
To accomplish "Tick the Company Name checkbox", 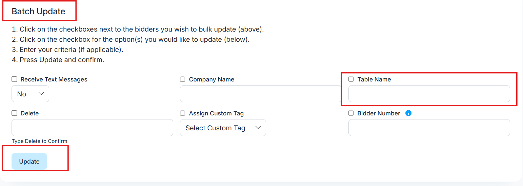I will (183, 79).
